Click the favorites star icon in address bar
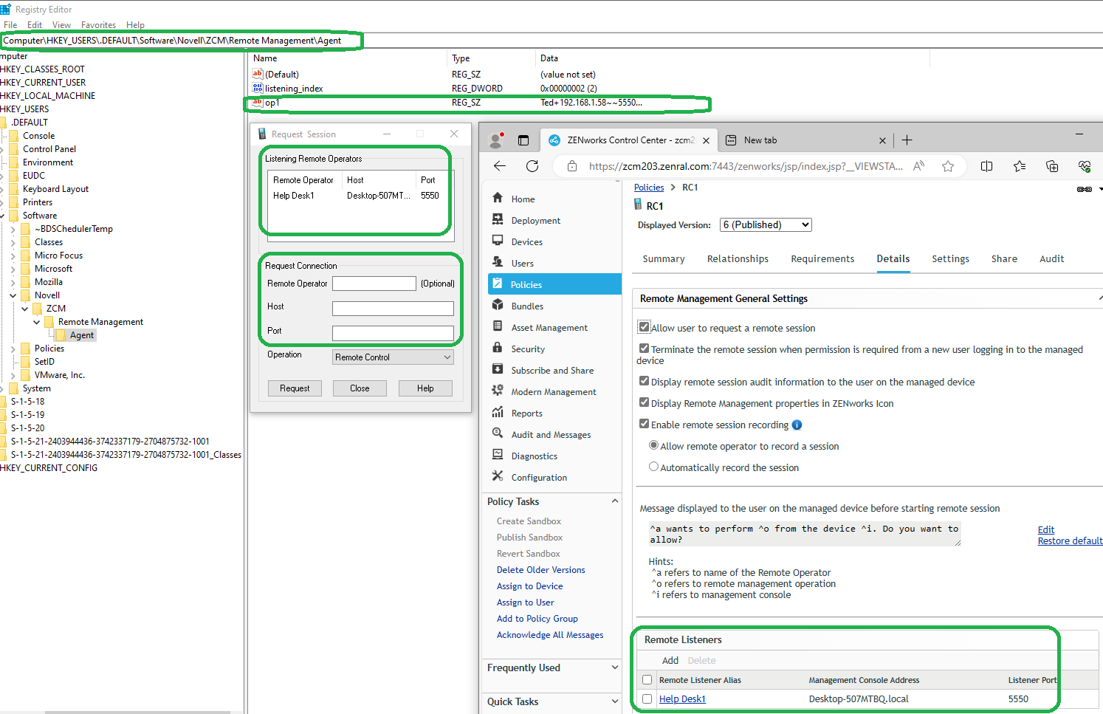 (x=948, y=166)
